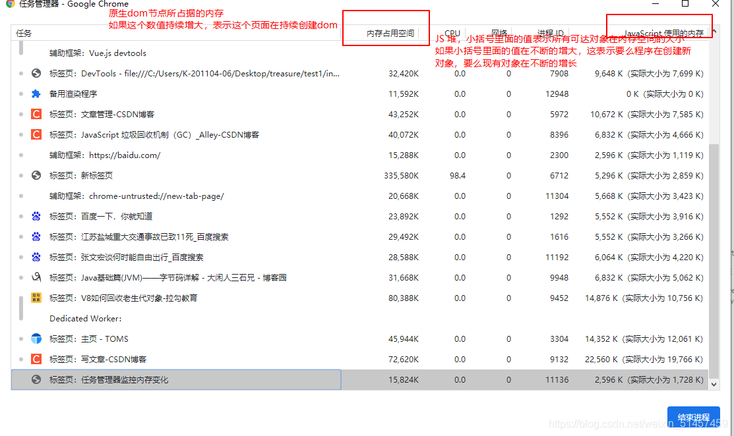Click CSDN icon beside 文章管理-CSDN博客
The height and width of the screenshot is (436, 734).
pyautogui.click(x=36, y=114)
